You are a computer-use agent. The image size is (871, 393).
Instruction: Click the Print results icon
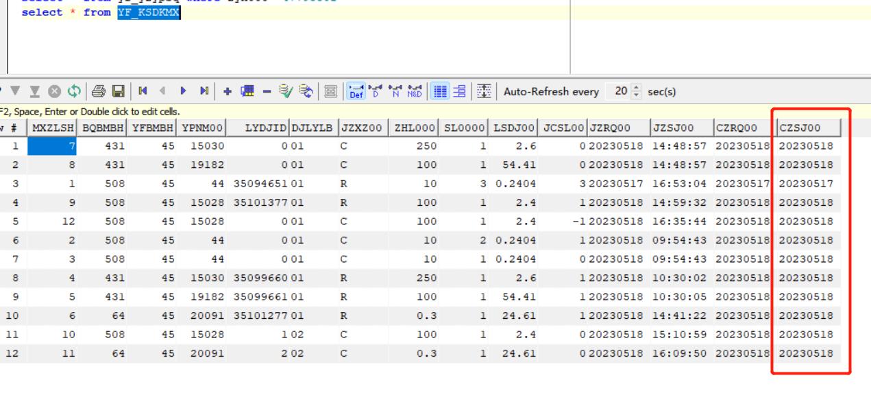coord(100,92)
